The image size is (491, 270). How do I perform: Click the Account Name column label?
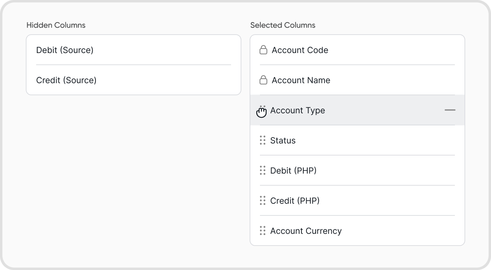301,80
